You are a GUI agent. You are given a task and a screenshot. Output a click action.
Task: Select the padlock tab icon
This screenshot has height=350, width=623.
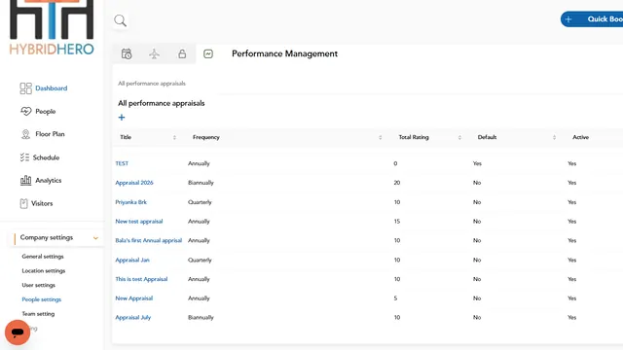pyautogui.click(x=182, y=53)
